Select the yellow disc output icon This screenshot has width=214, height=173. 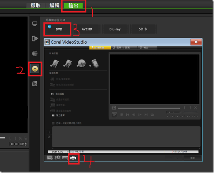[35, 69]
